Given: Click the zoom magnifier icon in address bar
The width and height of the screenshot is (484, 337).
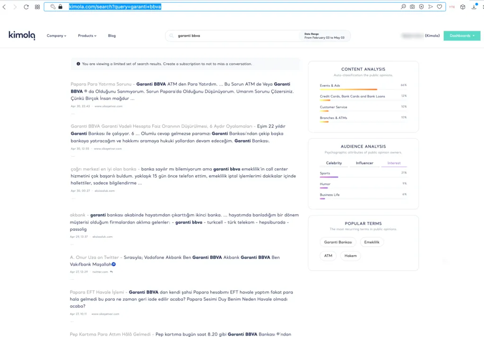Looking at the screenshot, I should tap(403, 7).
